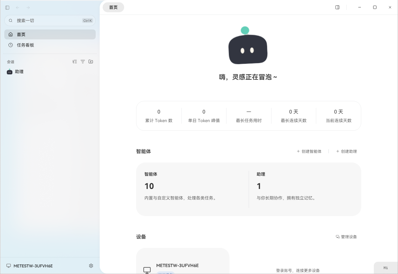Click the monitor icon in device card
Screen dimensions: 398x274
point(147,270)
